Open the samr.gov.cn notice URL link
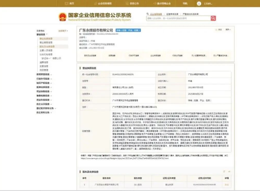The width and height of the screenshot is (260, 191). pos(125,158)
